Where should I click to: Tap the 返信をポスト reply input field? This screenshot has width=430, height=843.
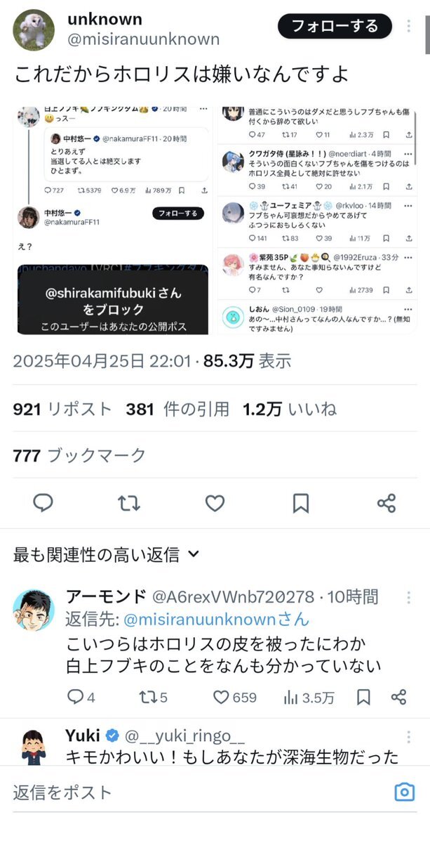196,792
